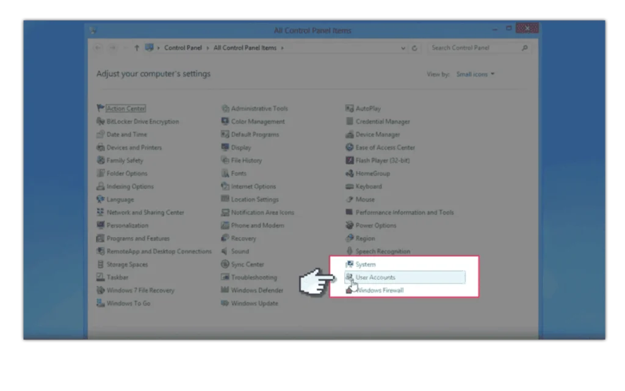This screenshot has width=625, height=391.
Task: Click the search magnifier icon
Action: coord(524,48)
